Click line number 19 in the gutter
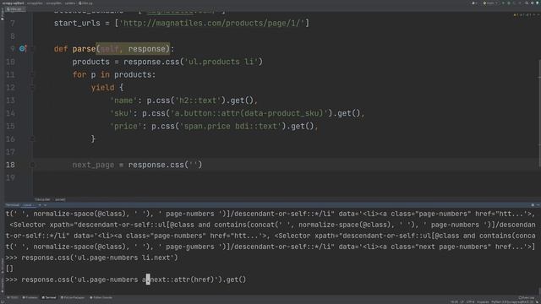Screen dimensions: 541x304 (10, 178)
